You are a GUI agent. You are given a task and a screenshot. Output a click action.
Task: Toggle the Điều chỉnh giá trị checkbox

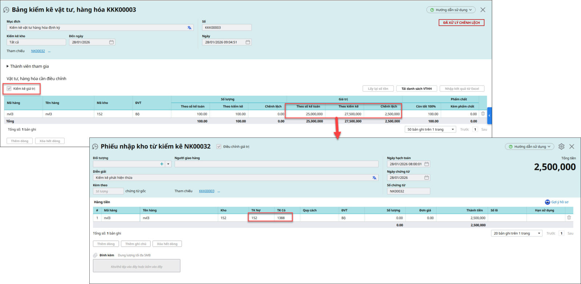tap(219, 147)
